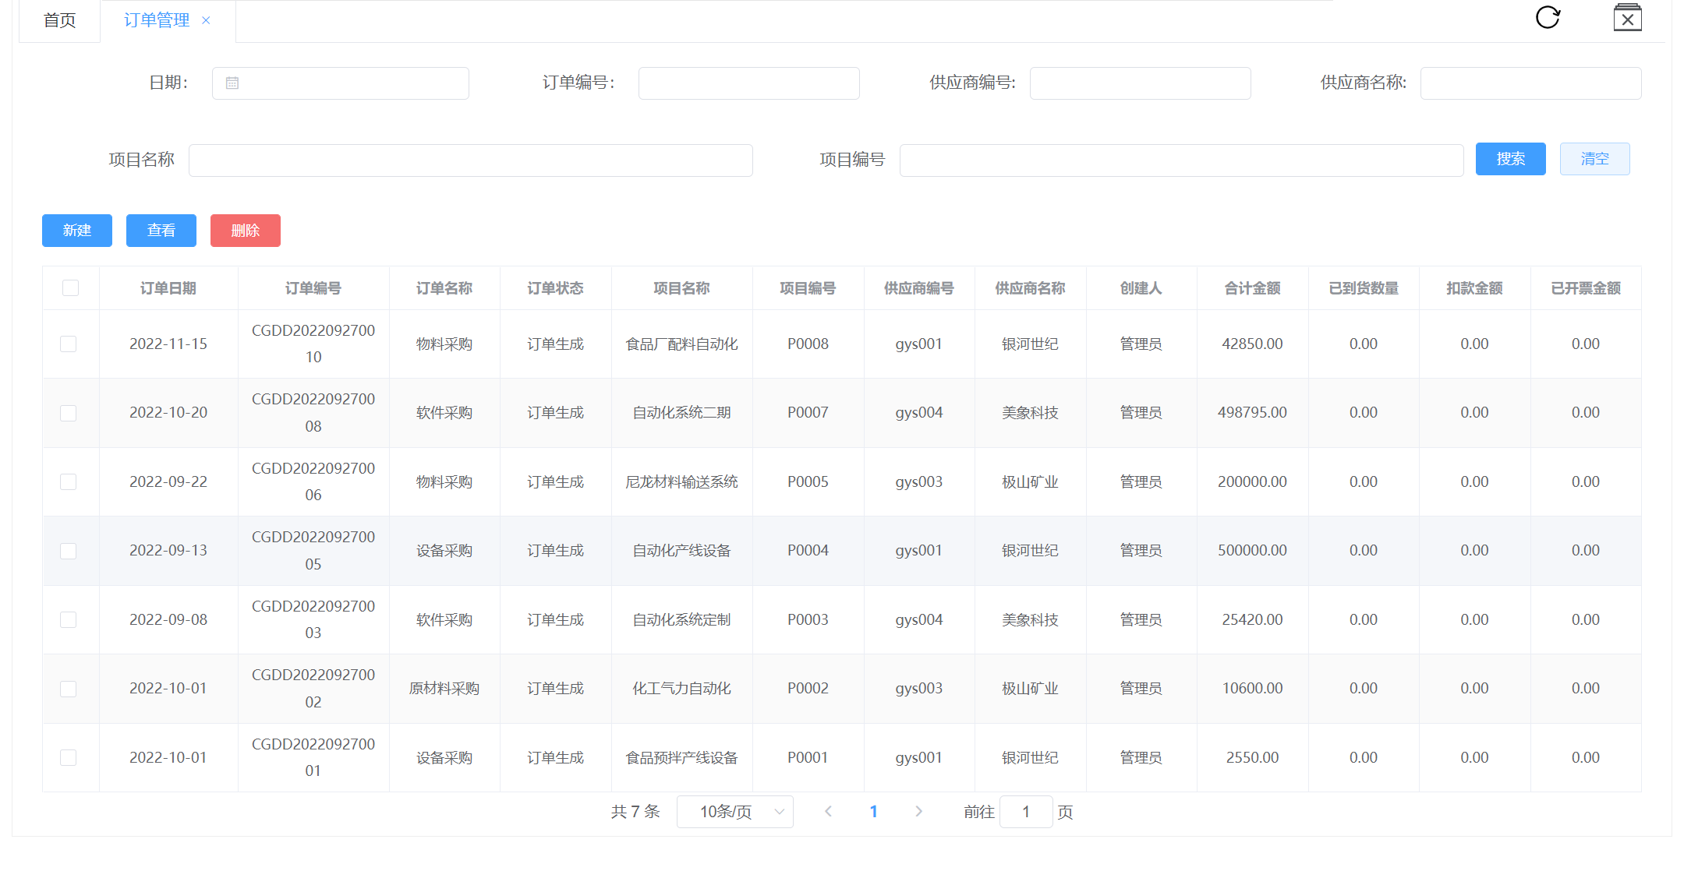Viewport: 1684px width, 871px height.
Task: Select the 订单管理 tab
Action: 157,20
